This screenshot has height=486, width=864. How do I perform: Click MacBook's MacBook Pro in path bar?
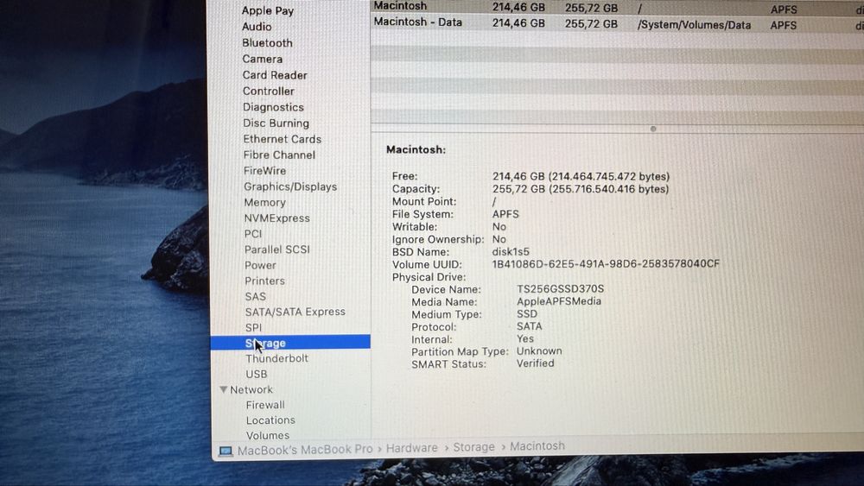coord(305,450)
